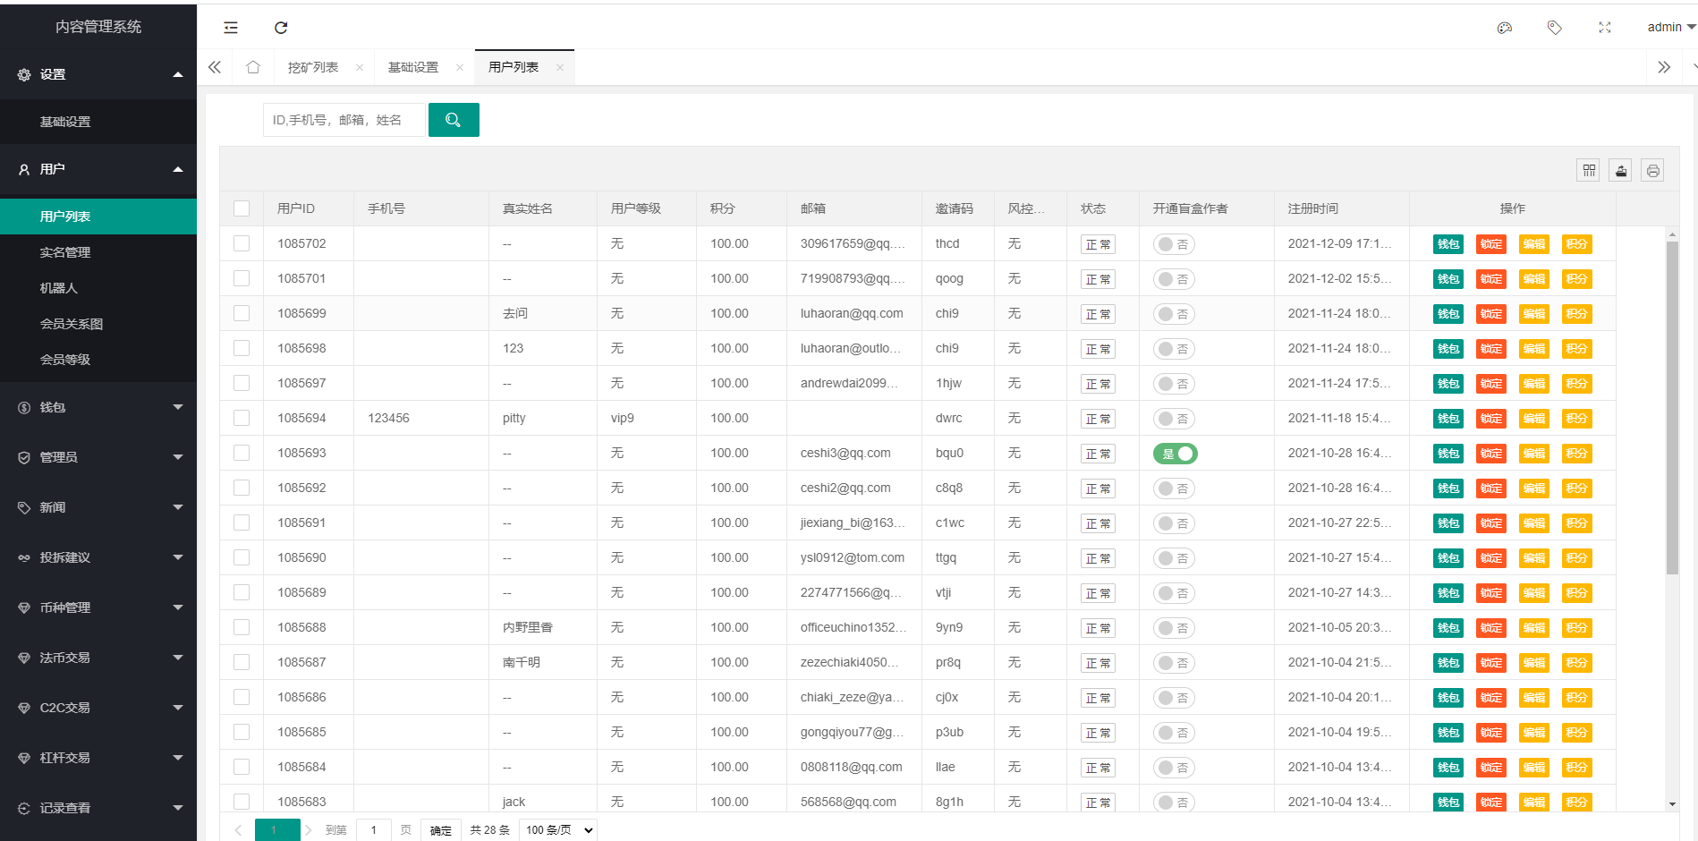Enable 开通盲盒作者 toggle for user 1085702
Image resolution: width=1698 pixels, height=841 pixels.
coord(1174,243)
